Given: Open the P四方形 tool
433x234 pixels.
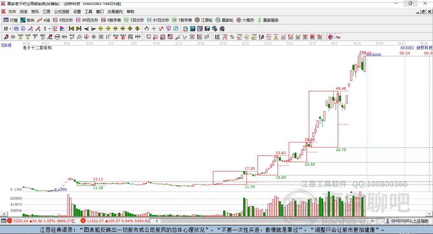Looking at the screenshot, I should 63,20.
